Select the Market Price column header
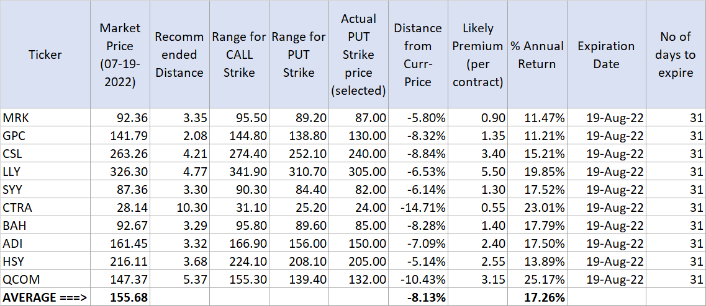This screenshot has width=706, height=306. coord(120,55)
